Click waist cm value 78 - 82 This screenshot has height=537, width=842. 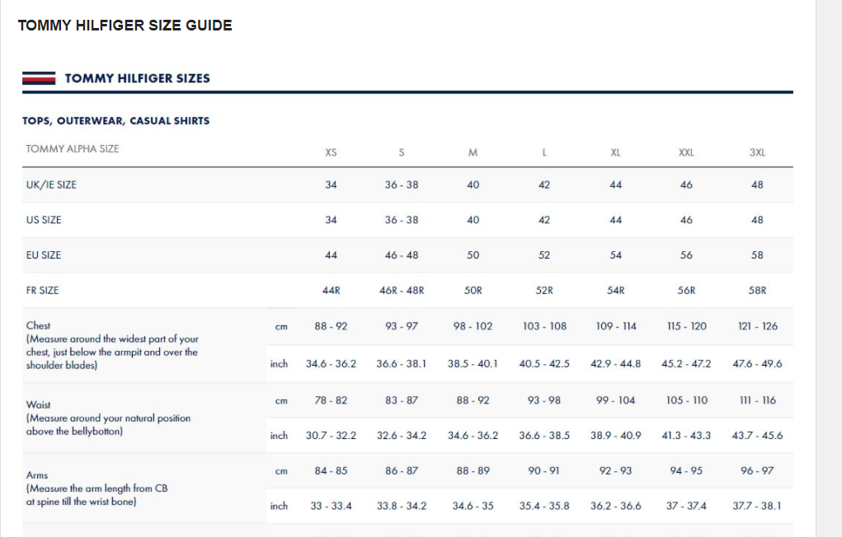[x=331, y=400]
